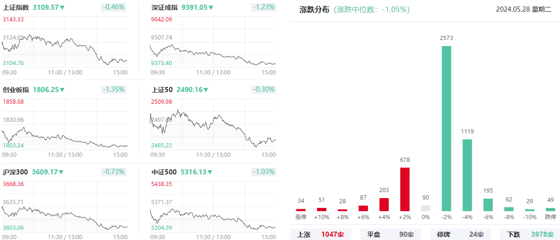Click the down arrow beside 深证成指 9391.05
The height and width of the screenshot is (240, 560).
coord(211,8)
